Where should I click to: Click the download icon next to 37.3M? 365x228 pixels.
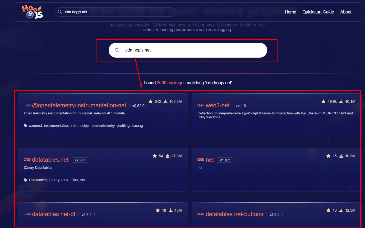tap(168, 156)
